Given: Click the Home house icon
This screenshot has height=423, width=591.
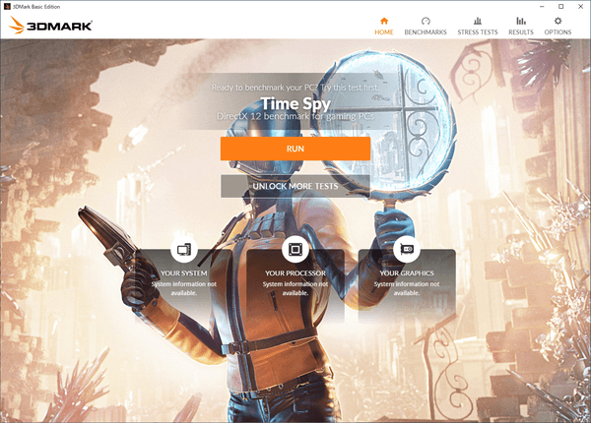Looking at the screenshot, I should (x=384, y=21).
